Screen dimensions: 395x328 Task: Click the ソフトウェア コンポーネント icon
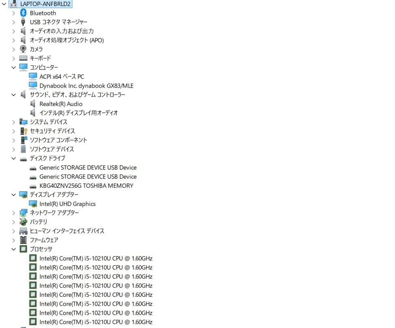coord(23,140)
